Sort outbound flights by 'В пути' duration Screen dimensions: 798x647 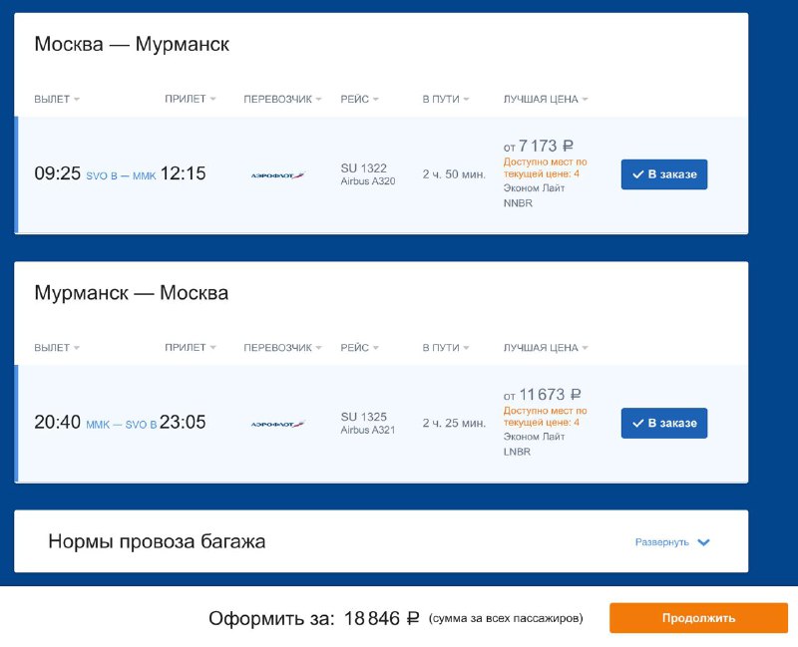point(446,99)
